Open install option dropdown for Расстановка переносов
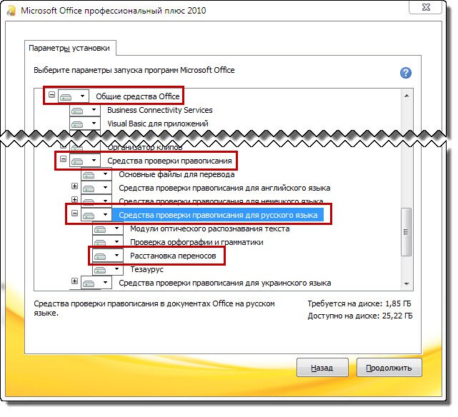 pyautogui.click(x=116, y=256)
